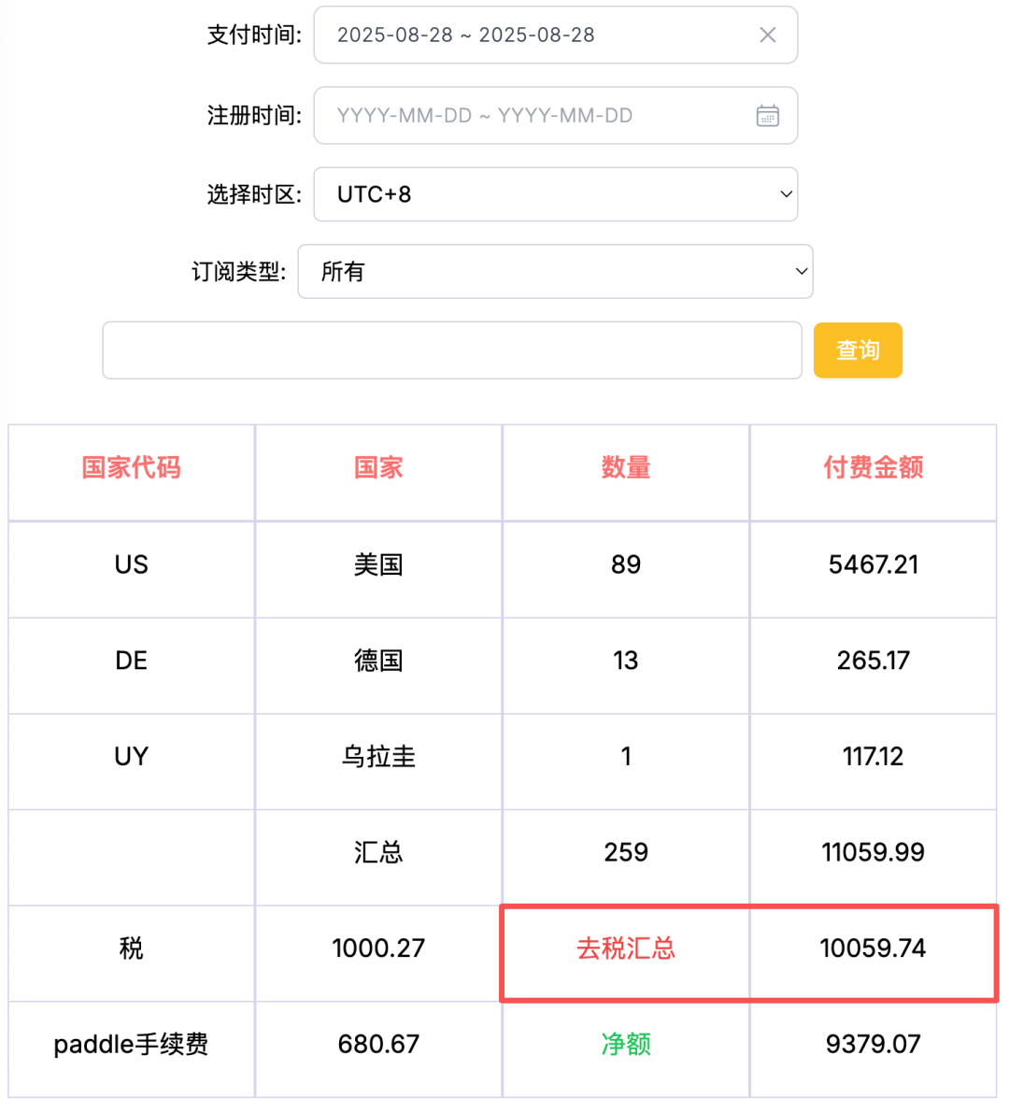Click the 乌拉圭 country name cell
The image size is (1009, 1112).
point(377,757)
